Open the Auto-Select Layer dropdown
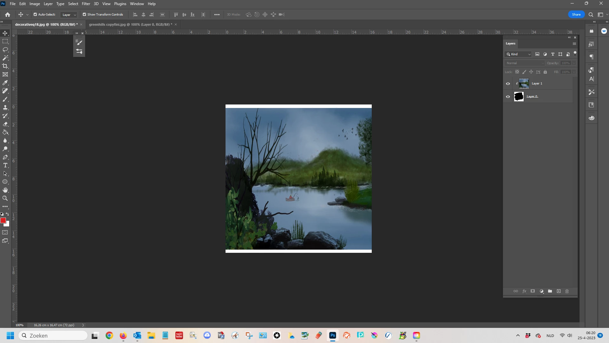The height and width of the screenshot is (343, 609). (69, 15)
